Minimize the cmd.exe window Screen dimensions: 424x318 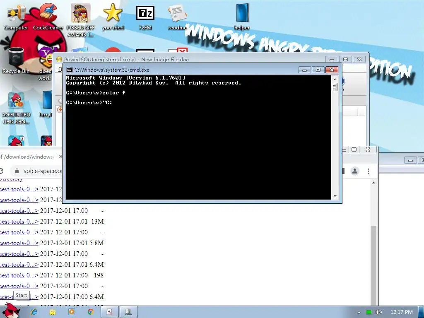coord(304,70)
